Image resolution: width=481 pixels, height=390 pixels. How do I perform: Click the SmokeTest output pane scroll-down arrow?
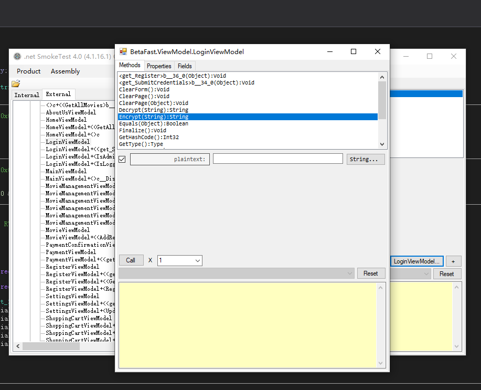[x=457, y=346]
